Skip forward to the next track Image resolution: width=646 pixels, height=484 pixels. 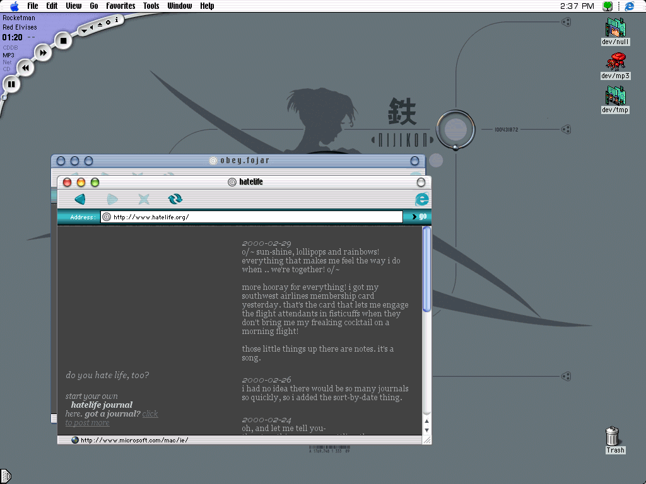coord(42,53)
